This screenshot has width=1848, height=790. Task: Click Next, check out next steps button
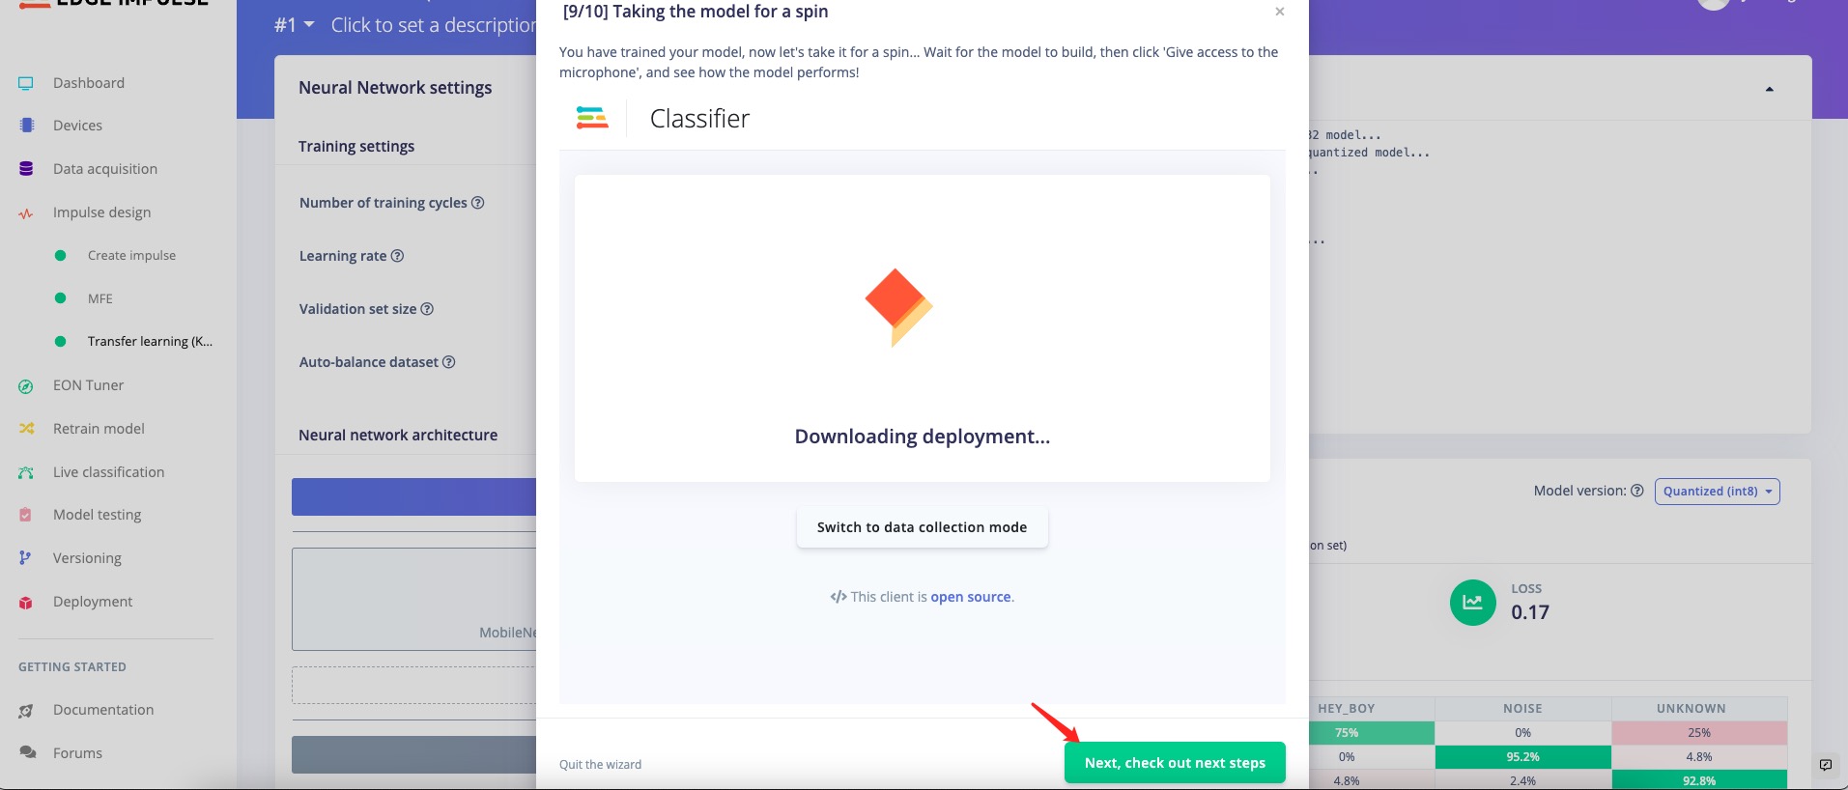click(x=1175, y=763)
